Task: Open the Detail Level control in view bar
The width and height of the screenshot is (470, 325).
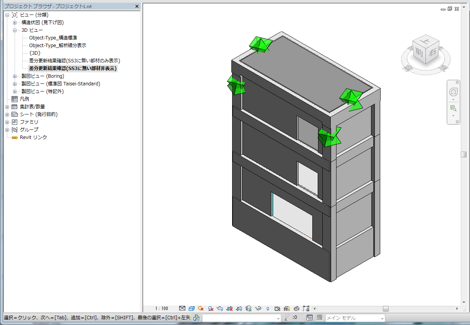Action: click(182, 308)
